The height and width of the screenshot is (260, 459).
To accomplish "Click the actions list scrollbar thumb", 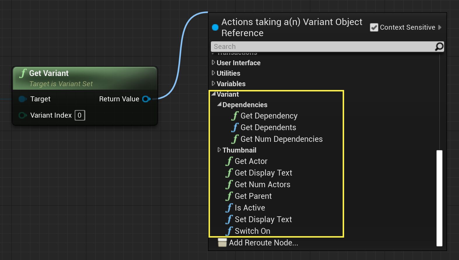I will click(439, 198).
